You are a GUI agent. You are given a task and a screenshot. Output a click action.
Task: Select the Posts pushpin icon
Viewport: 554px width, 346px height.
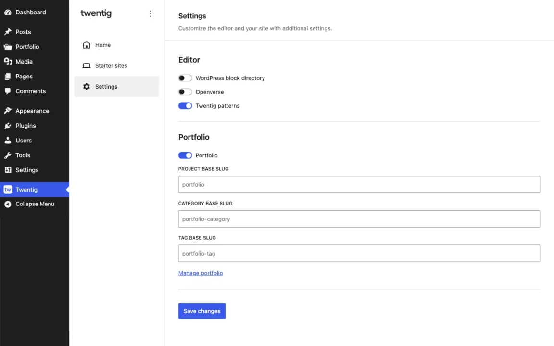pyautogui.click(x=8, y=31)
